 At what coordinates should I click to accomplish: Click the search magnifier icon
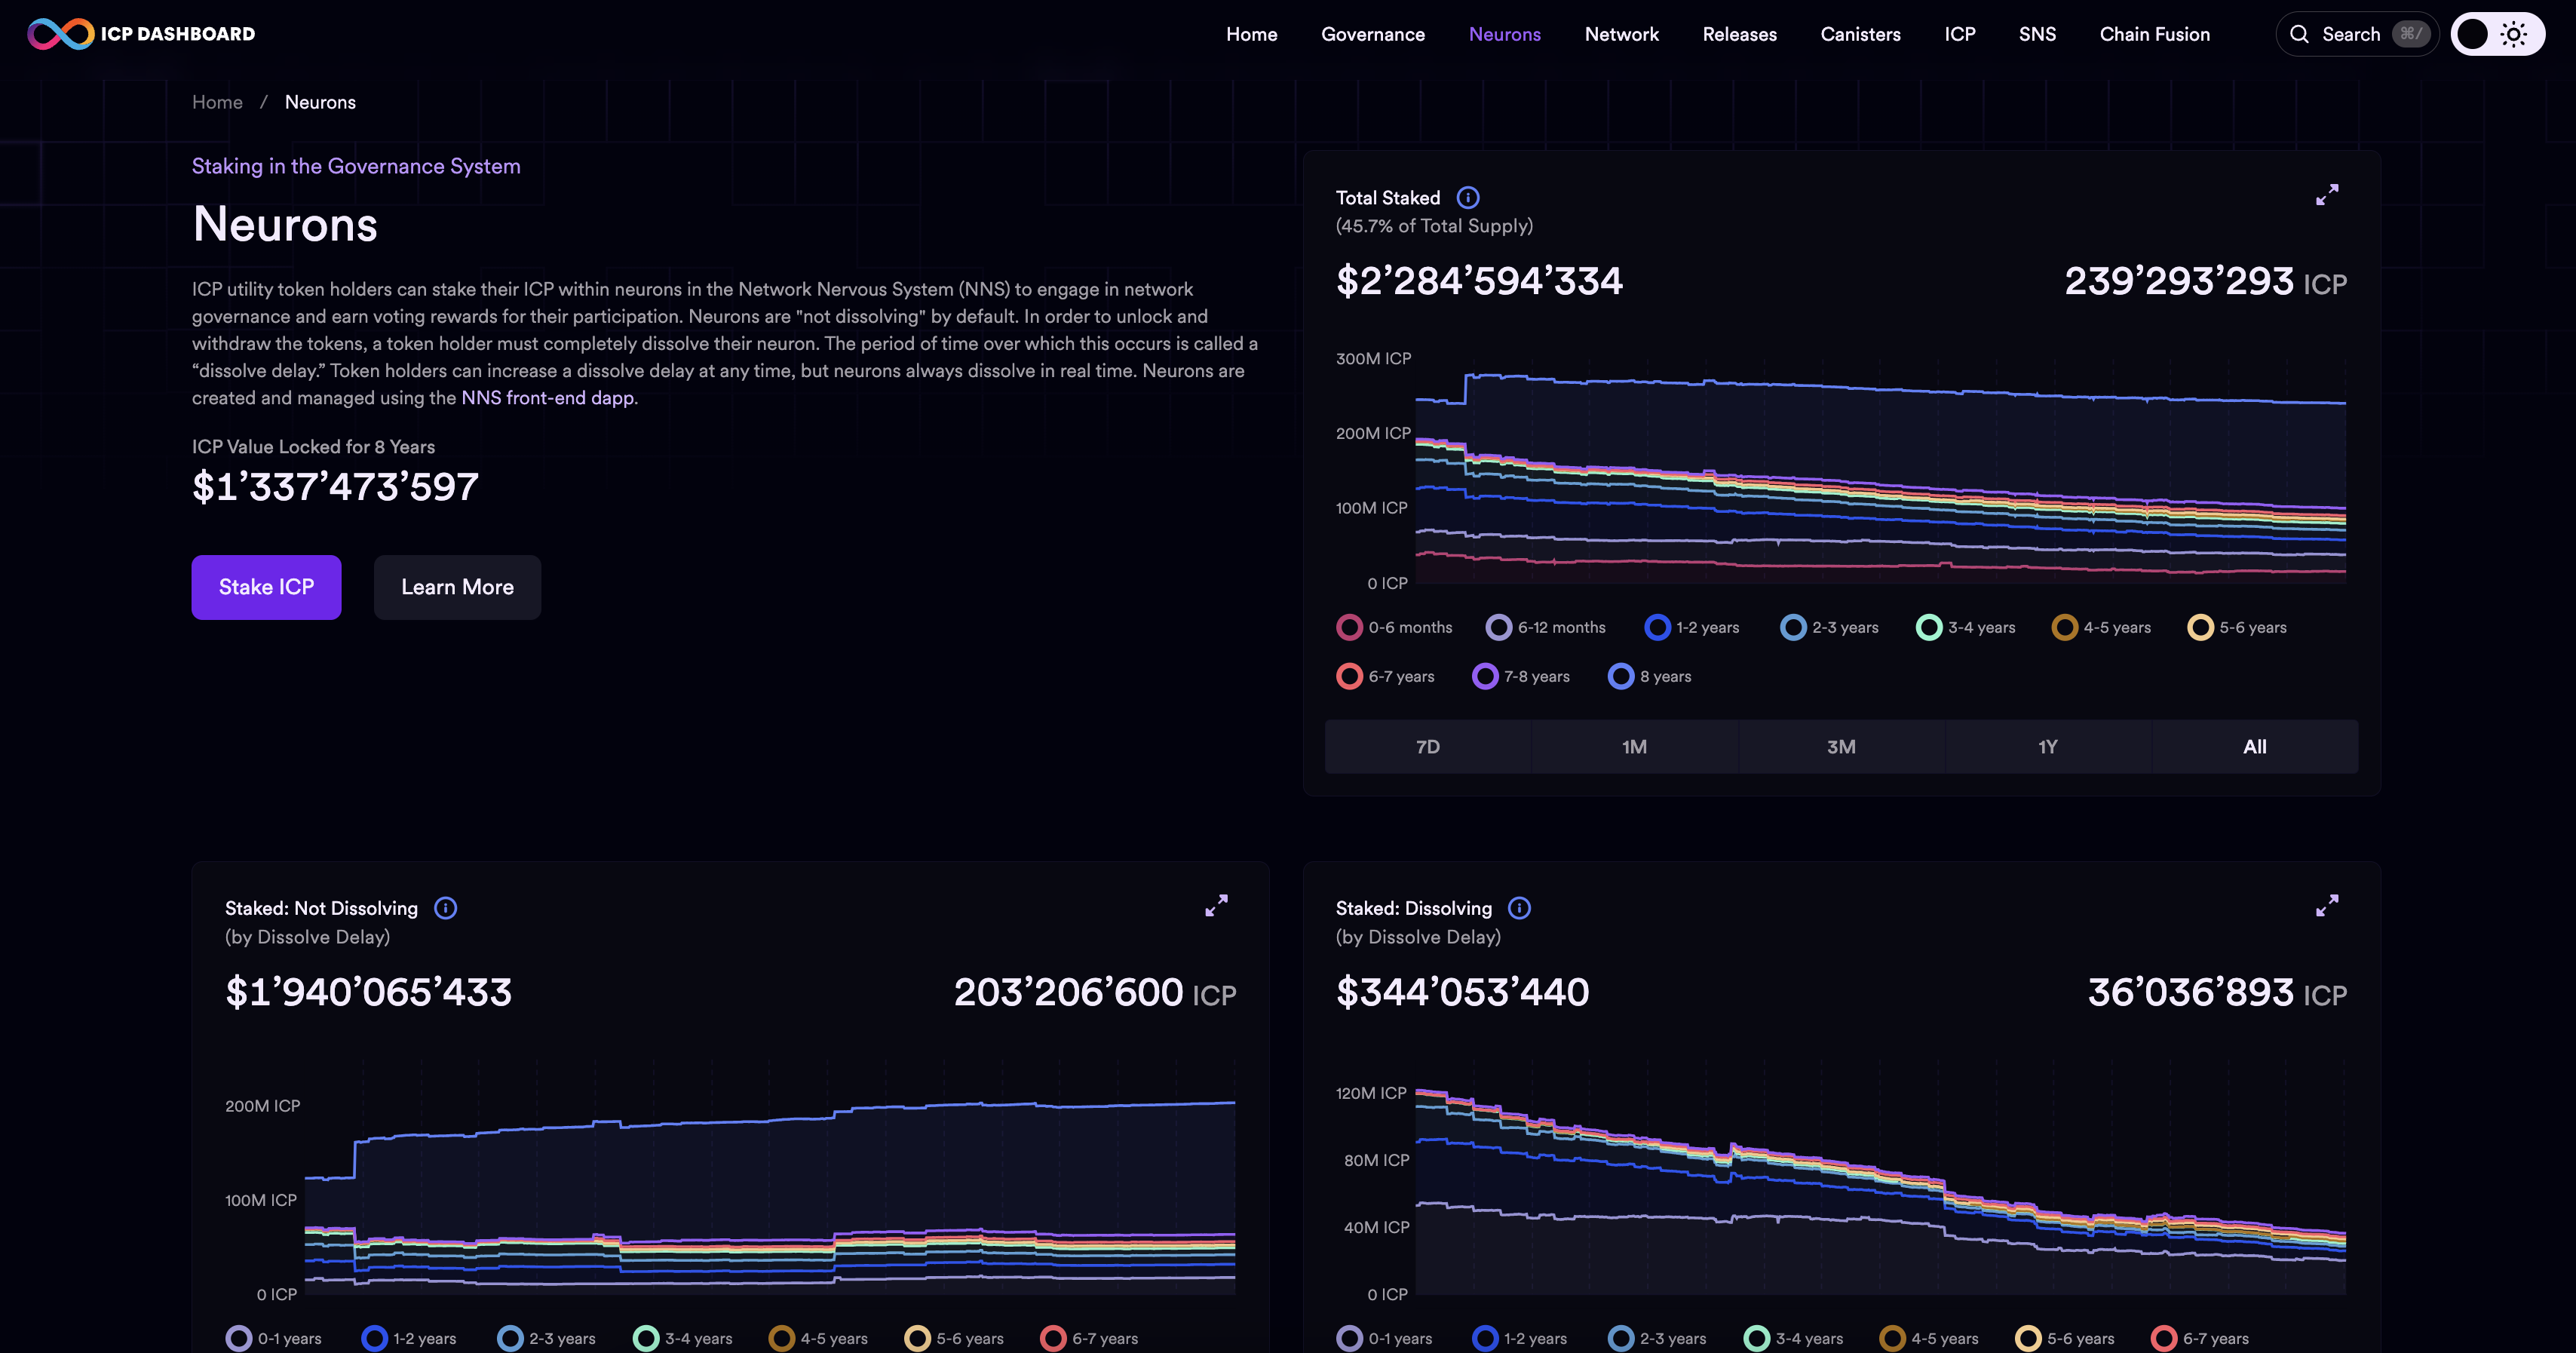click(x=2299, y=34)
